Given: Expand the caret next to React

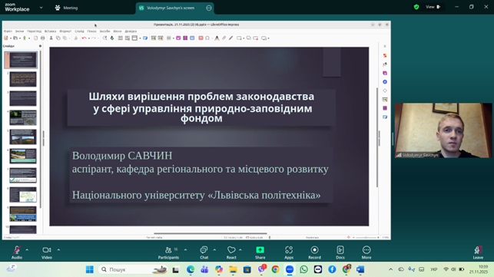Looking at the screenshot, I should (240, 250).
